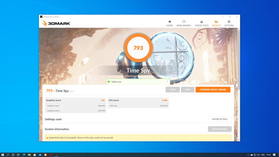Click the 3DMark icon on the taskbar
The width and height of the screenshot is (279, 157).
pyautogui.click(x=56, y=155)
